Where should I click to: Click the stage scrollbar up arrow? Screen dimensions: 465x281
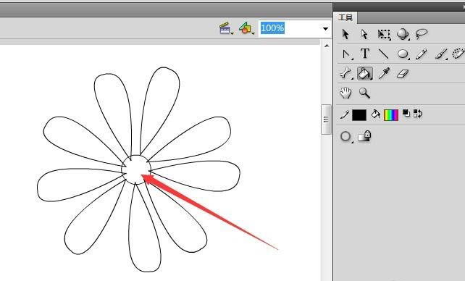pyautogui.click(x=327, y=46)
